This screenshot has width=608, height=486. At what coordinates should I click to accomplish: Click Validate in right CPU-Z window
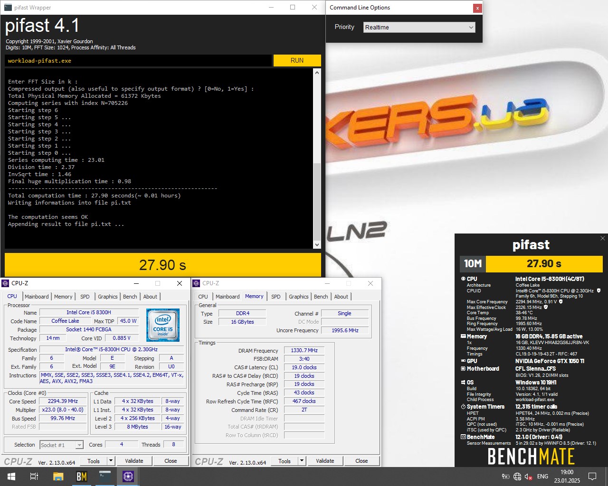325,461
